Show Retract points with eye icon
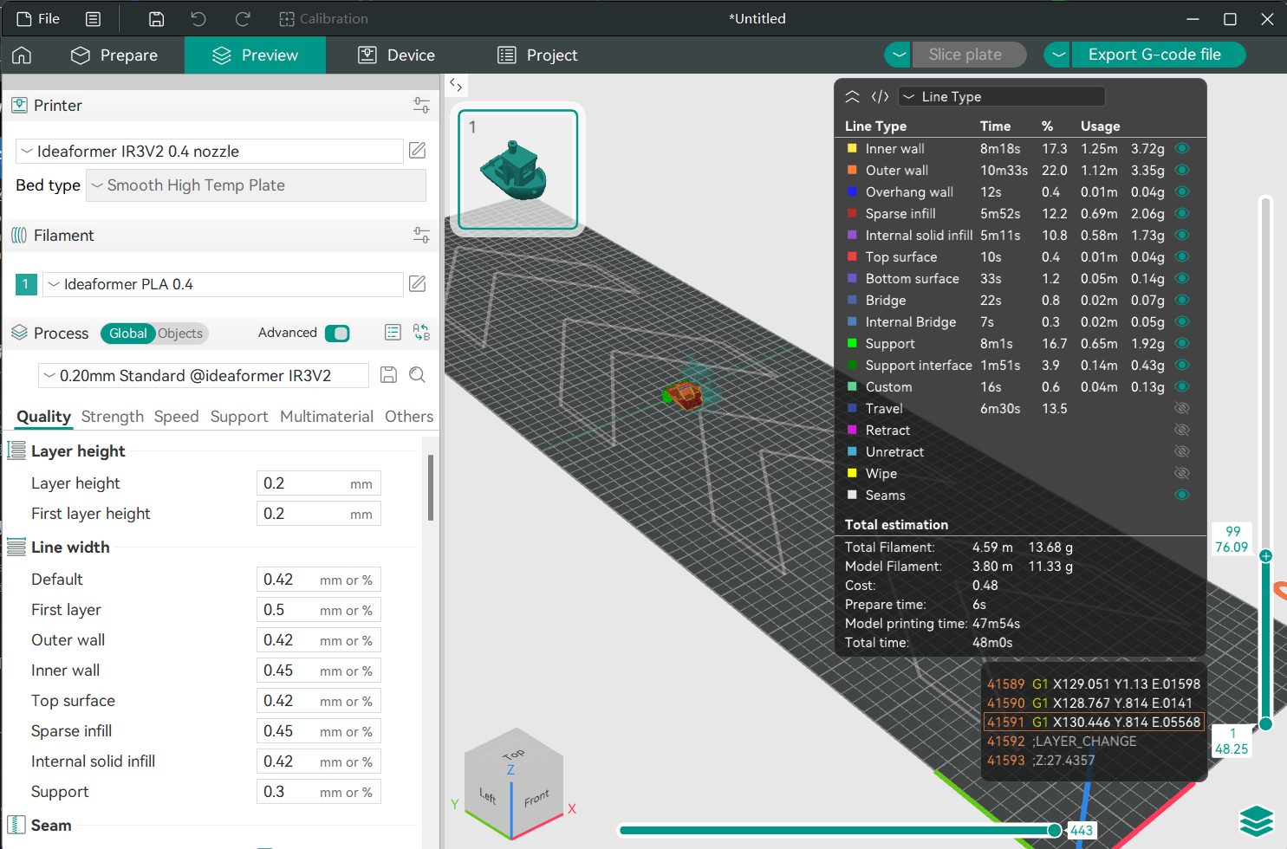 pos(1182,430)
